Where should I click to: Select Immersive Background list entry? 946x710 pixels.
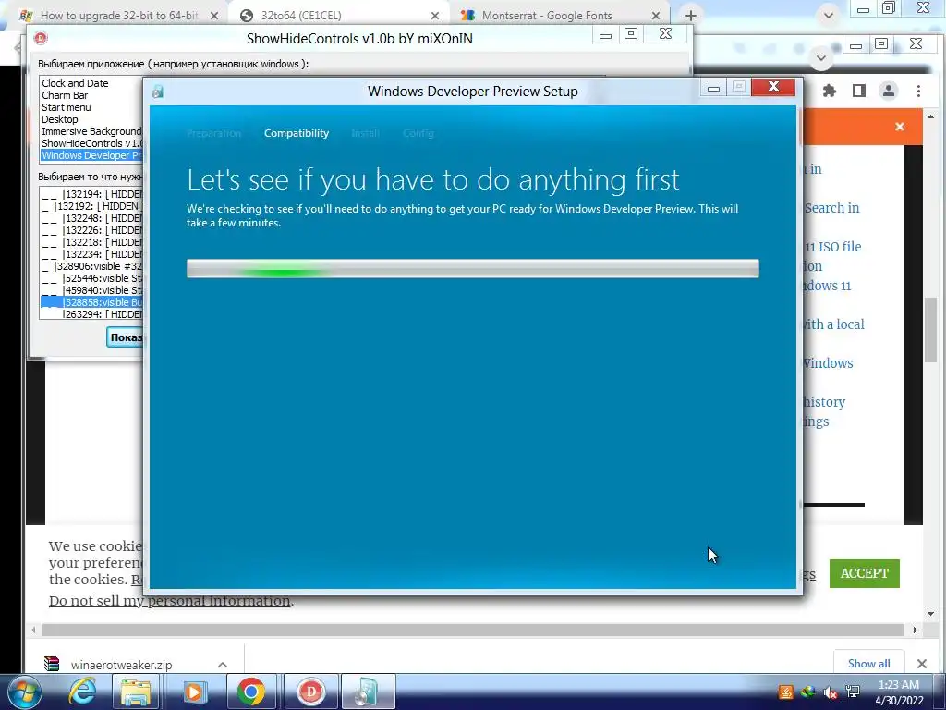(91, 131)
